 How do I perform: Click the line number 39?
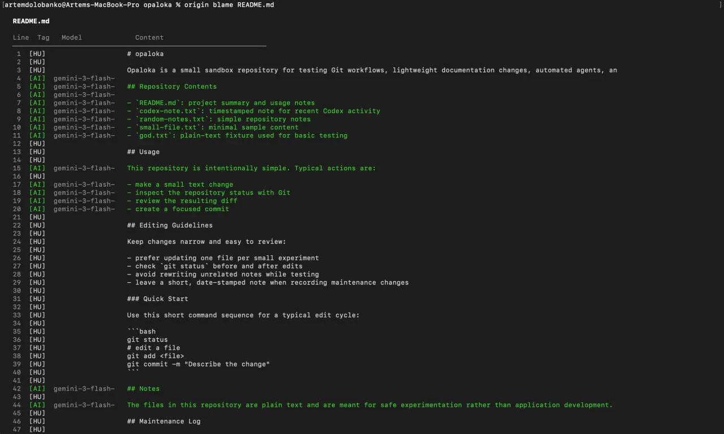coord(17,364)
